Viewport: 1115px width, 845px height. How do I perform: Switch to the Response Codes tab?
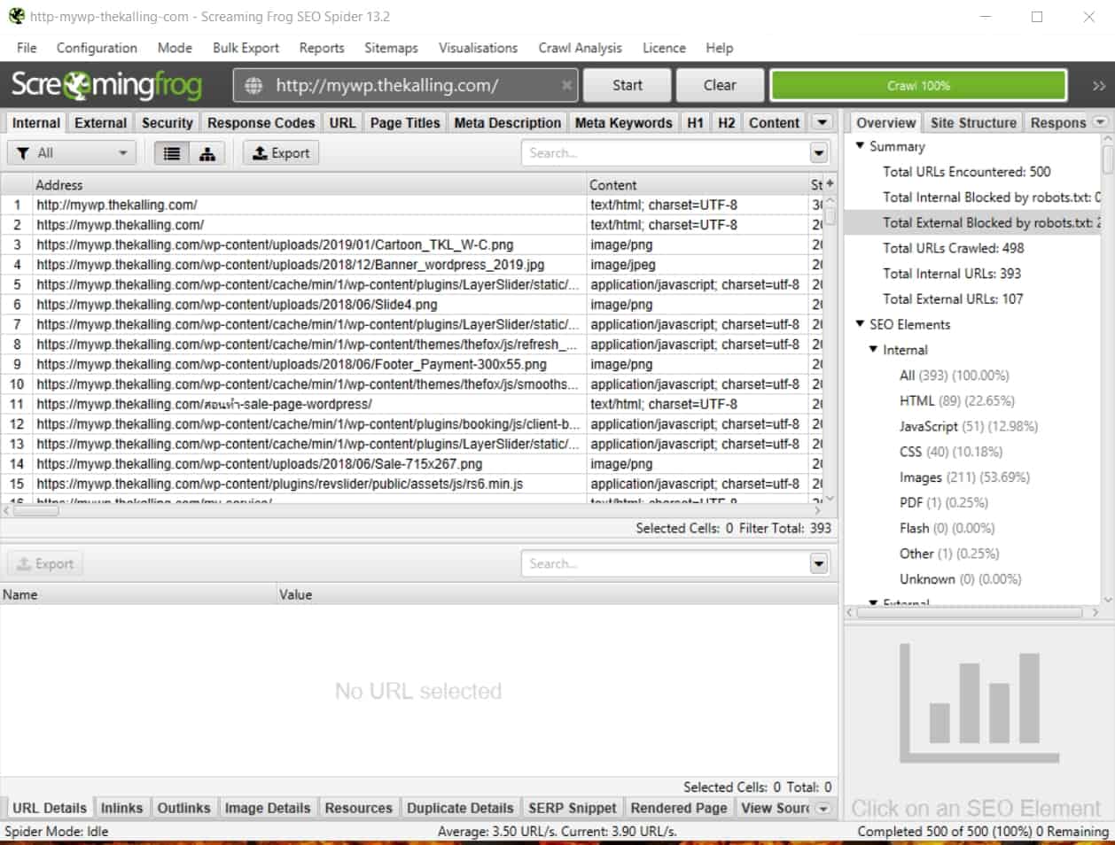pos(261,122)
